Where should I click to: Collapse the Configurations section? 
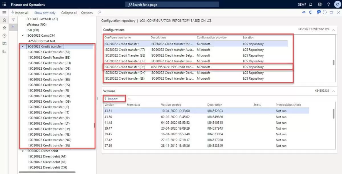click(333, 30)
